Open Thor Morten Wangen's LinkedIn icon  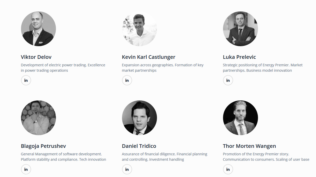point(228,169)
